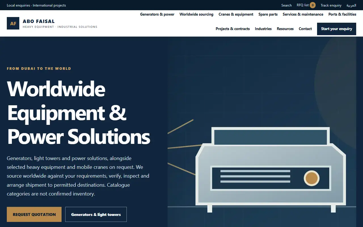The height and width of the screenshot is (227, 363).
Task: Open Generators & power menu
Action: pos(157,14)
